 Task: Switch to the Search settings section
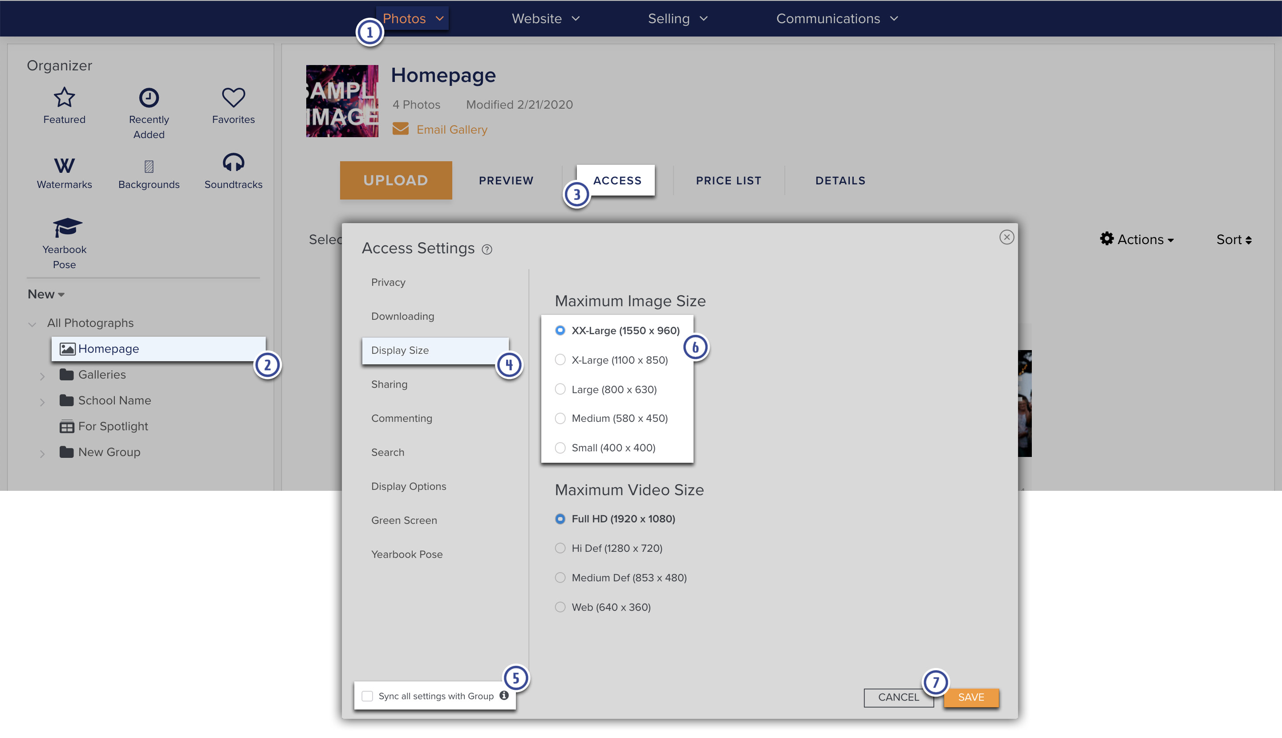pyautogui.click(x=387, y=452)
